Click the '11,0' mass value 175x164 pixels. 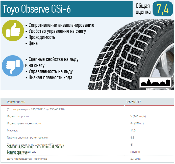click(133, 130)
